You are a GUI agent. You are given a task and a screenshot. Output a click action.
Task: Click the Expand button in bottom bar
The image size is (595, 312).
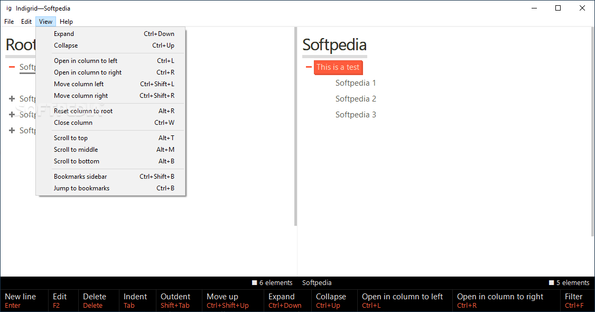coord(287,300)
